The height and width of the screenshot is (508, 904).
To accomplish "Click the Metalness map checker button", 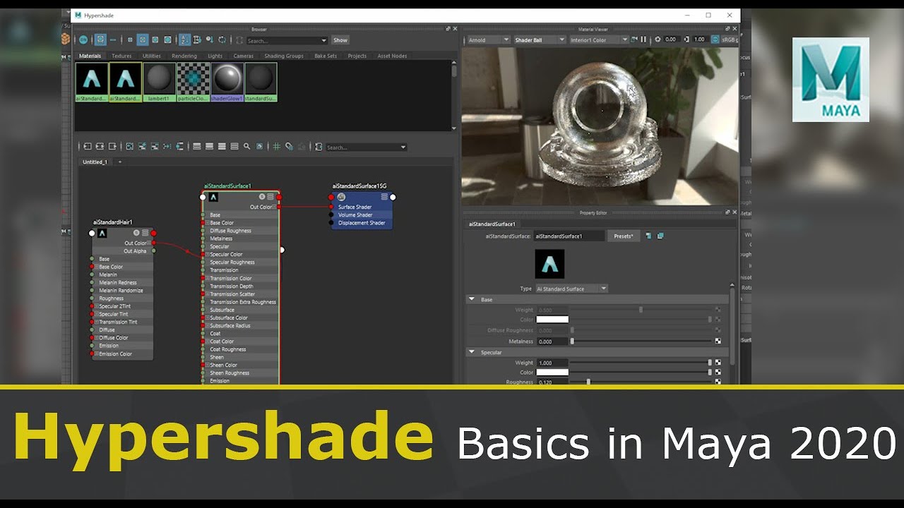I will [x=718, y=341].
